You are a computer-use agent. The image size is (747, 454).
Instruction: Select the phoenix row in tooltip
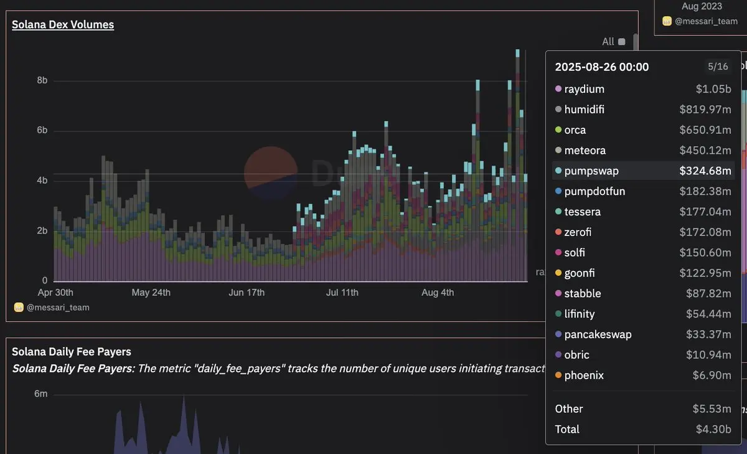643,376
